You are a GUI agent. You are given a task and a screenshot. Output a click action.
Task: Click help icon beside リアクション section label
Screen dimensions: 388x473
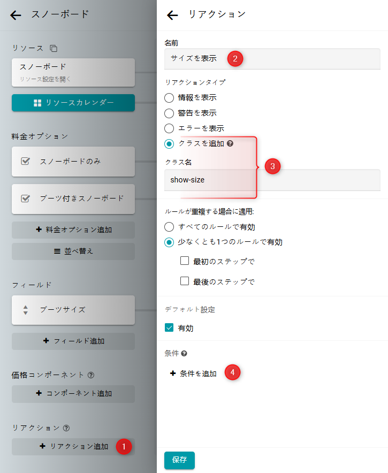(x=66, y=428)
